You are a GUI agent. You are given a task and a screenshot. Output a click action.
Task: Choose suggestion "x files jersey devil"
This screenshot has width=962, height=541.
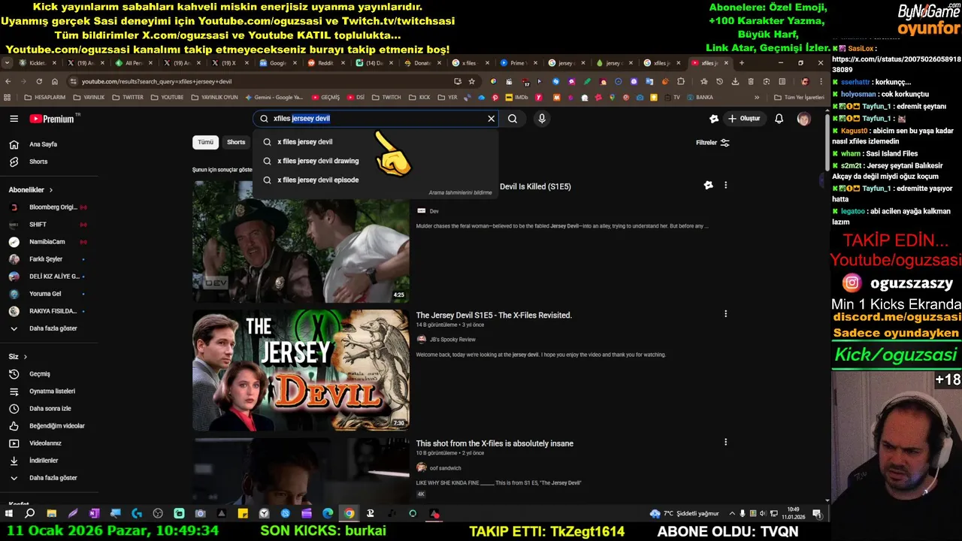coord(375,141)
